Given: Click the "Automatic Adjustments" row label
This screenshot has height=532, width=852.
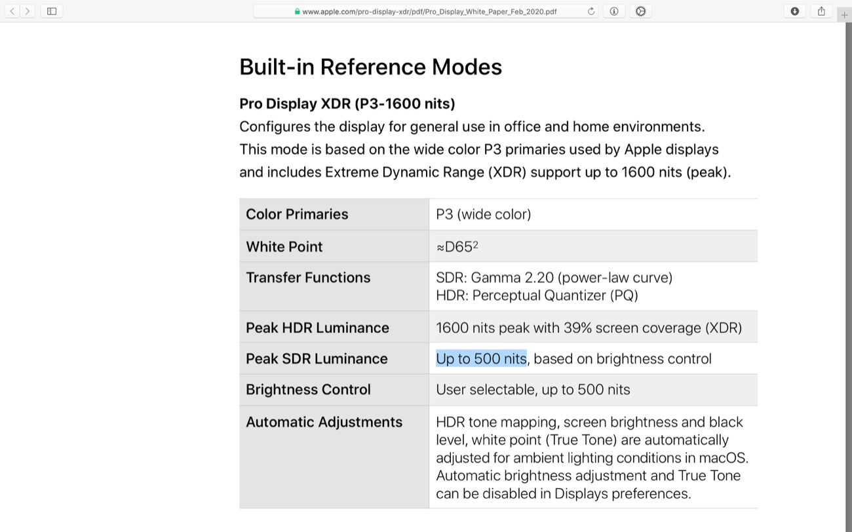Looking at the screenshot, I should pyautogui.click(x=324, y=422).
